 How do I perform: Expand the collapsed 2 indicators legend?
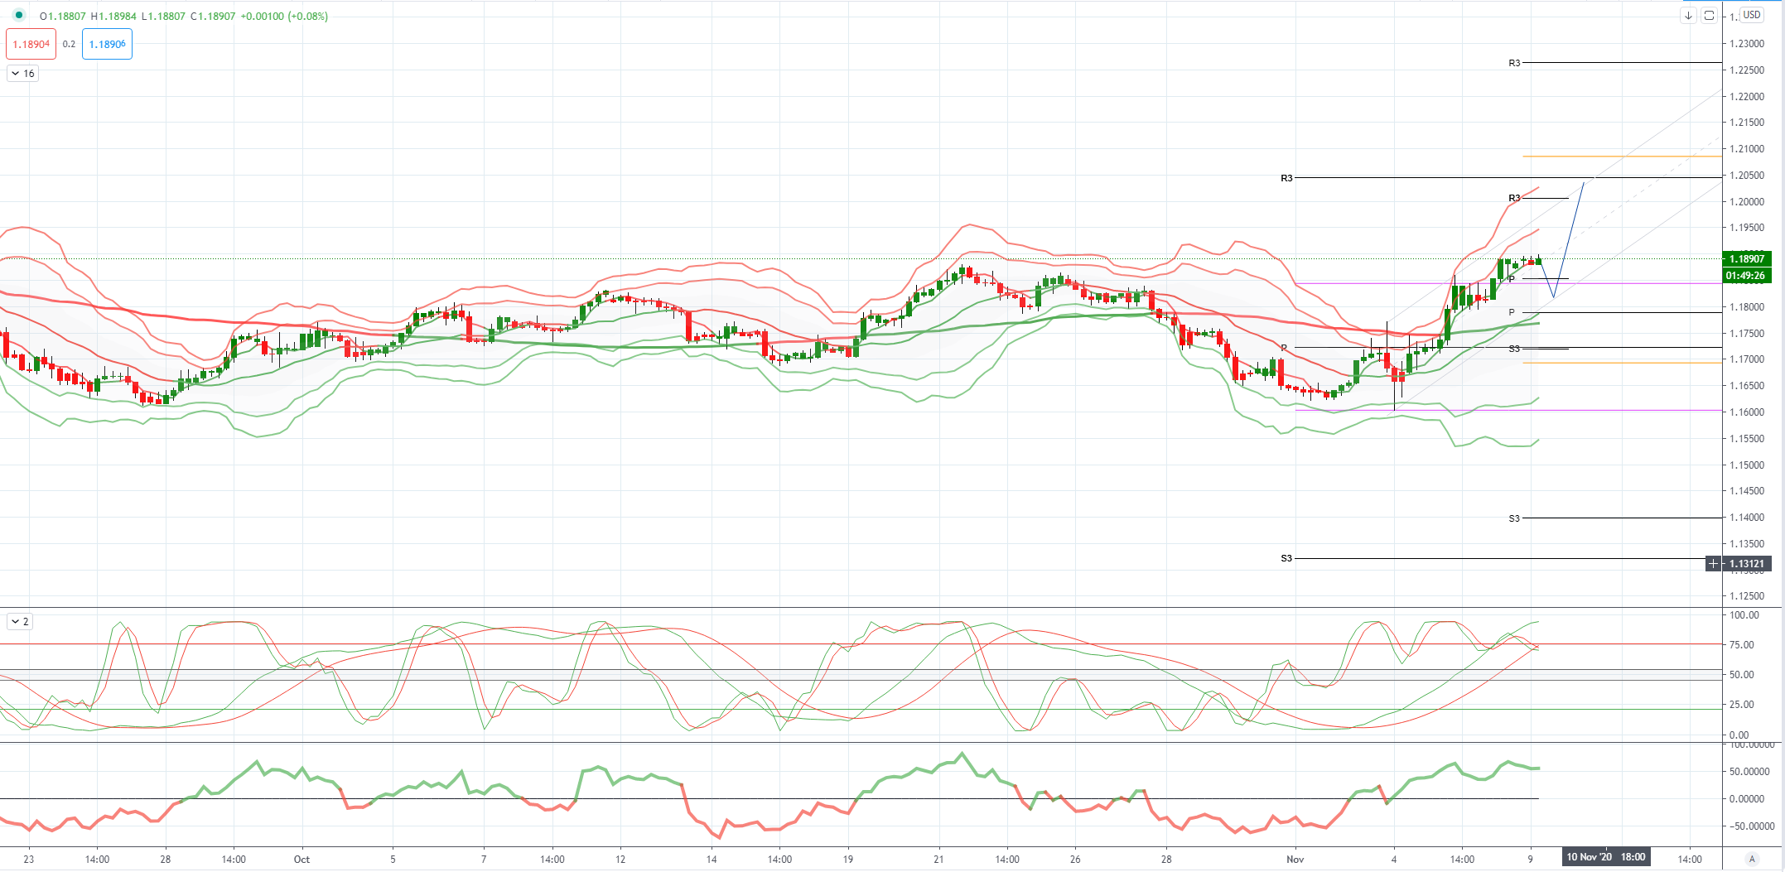20,621
